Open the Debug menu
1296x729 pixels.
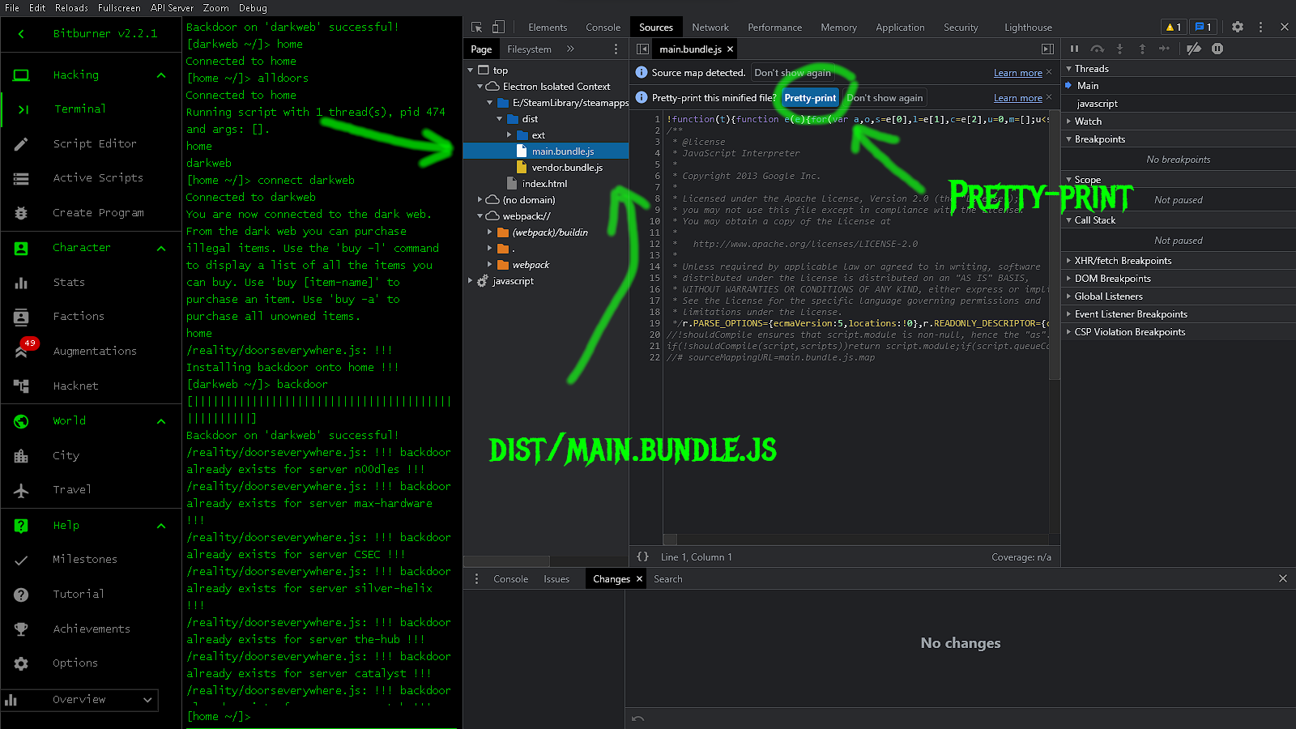(253, 7)
